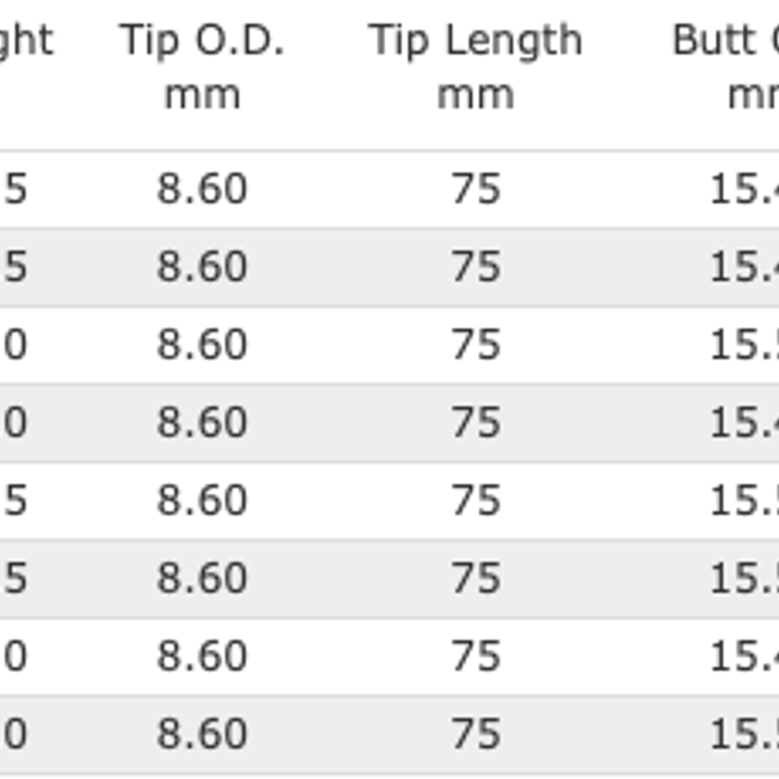Select the 8.60 cell in the second row
The width and height of the screenshot is (779, 779).
coord(202,267)
